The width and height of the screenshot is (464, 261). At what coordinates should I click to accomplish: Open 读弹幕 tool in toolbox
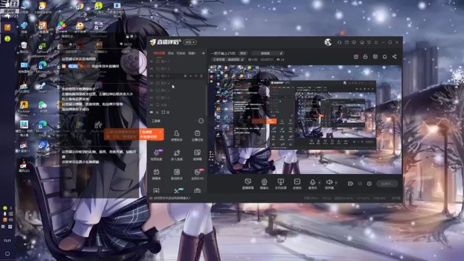click(x=197, y=155)
